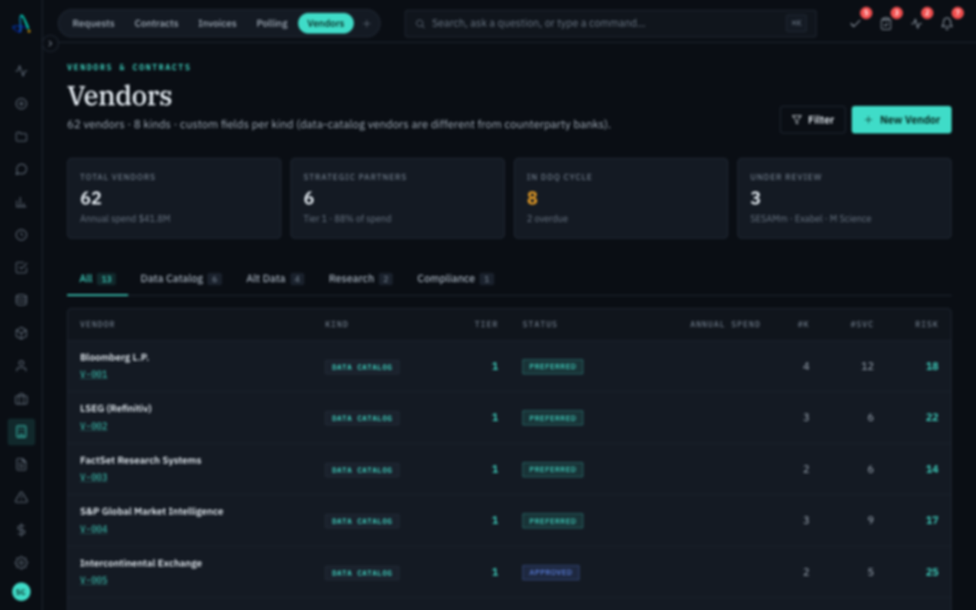Open the database icon in the sidebar

[21, 300]
